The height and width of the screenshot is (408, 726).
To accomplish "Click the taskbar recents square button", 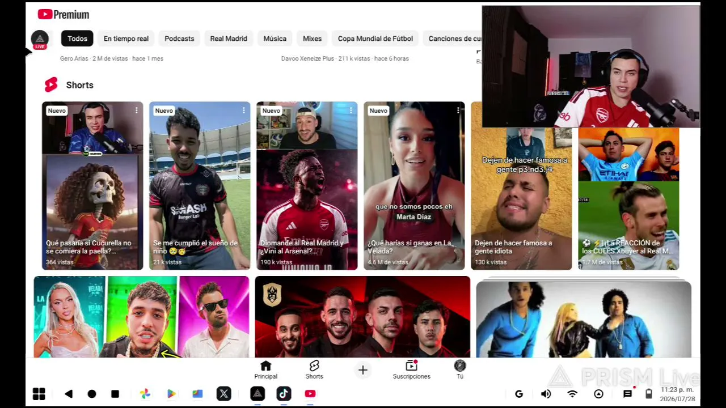I will point(115,394).
